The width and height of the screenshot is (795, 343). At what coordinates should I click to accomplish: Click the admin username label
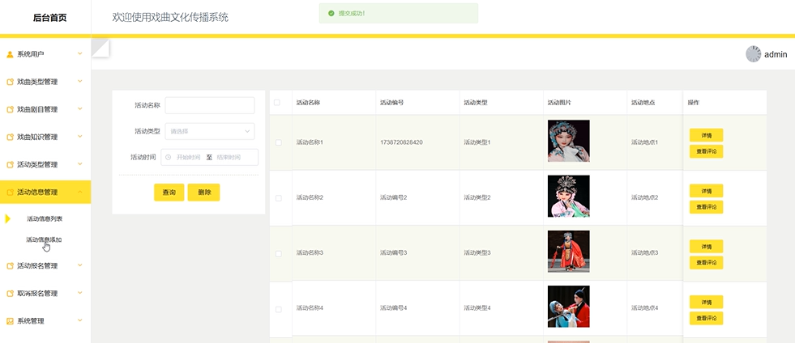[x=776, y=54]
